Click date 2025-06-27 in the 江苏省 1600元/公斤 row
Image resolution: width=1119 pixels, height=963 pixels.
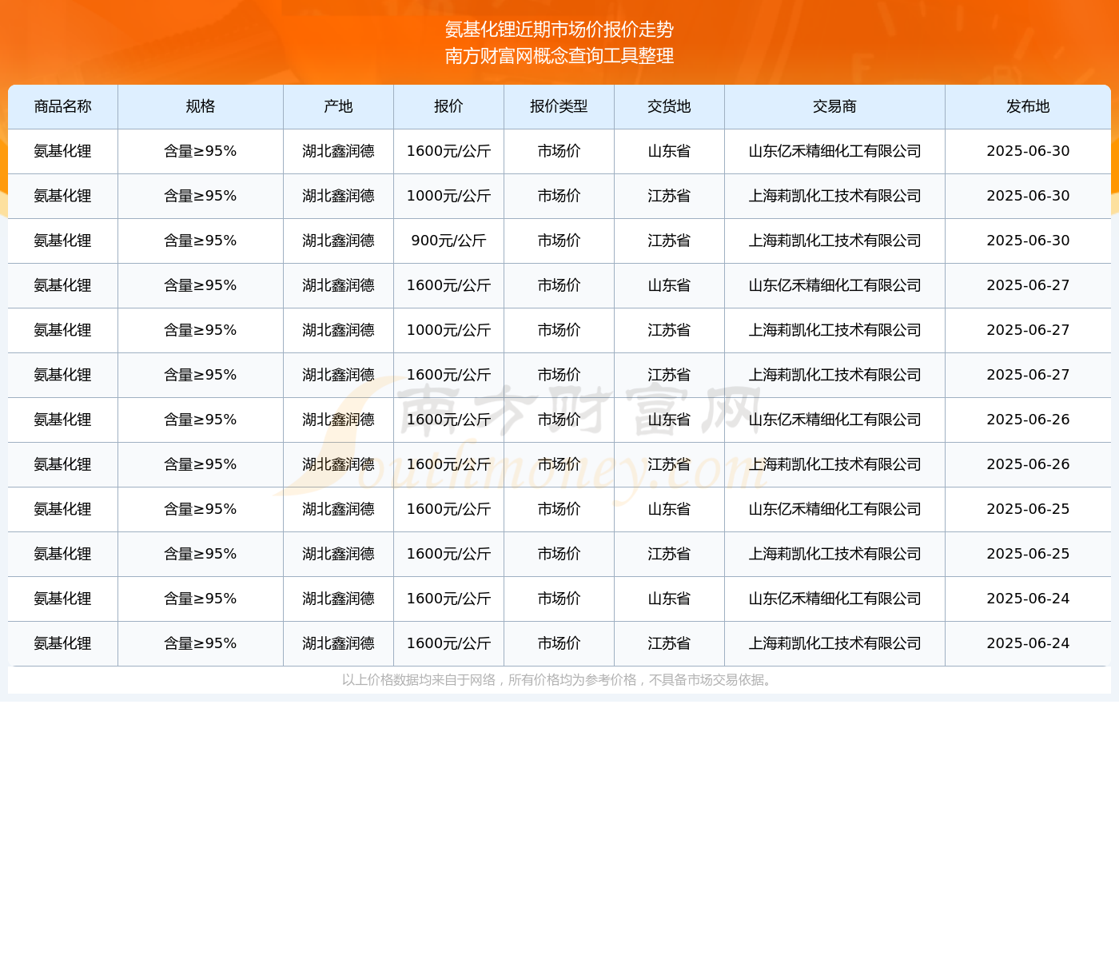[1028, 375]
